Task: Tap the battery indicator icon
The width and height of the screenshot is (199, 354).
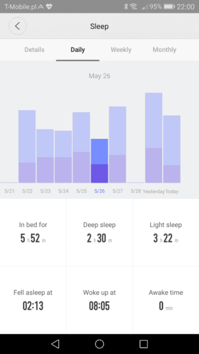Action: coord(169,7)
